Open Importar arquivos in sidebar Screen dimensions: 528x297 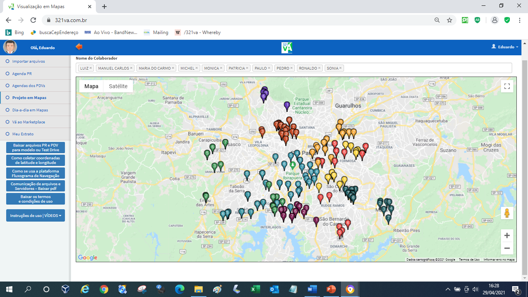click(x=28, y=61)
